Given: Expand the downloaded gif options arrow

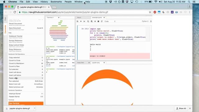Looking at the screenshot, I should (35, 108).
